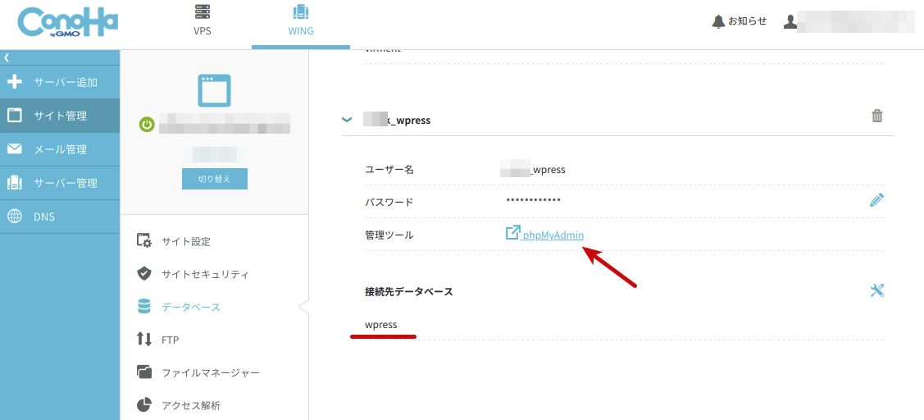Click the 接続先データベース heading
This screenshot has width=924, height=420.
point(409,291)
